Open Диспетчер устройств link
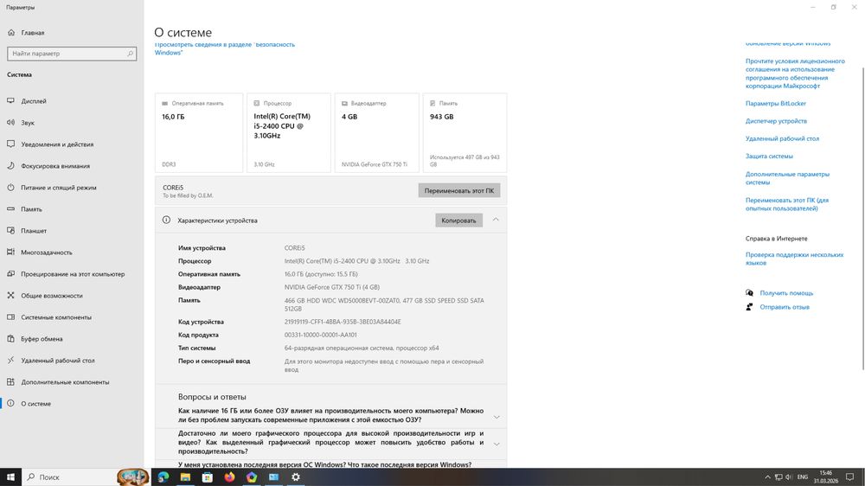 776,121
